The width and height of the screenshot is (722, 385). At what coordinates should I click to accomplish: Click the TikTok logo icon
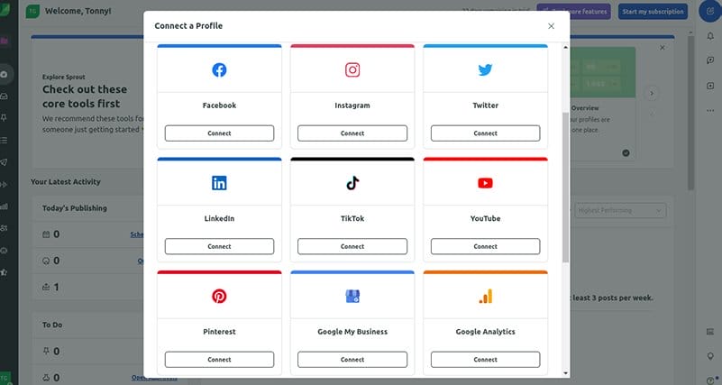[x=352, y=183]
